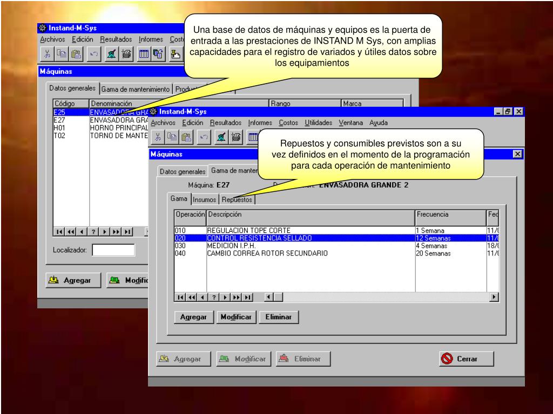Click the fast-forward double-arrow in back window list navigator
This screenshot has height=414, width=553.
coord(116,232)
